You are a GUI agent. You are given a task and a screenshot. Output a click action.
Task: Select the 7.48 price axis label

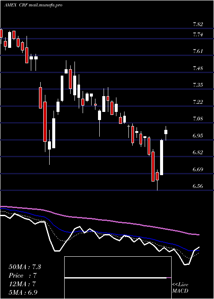198,68
